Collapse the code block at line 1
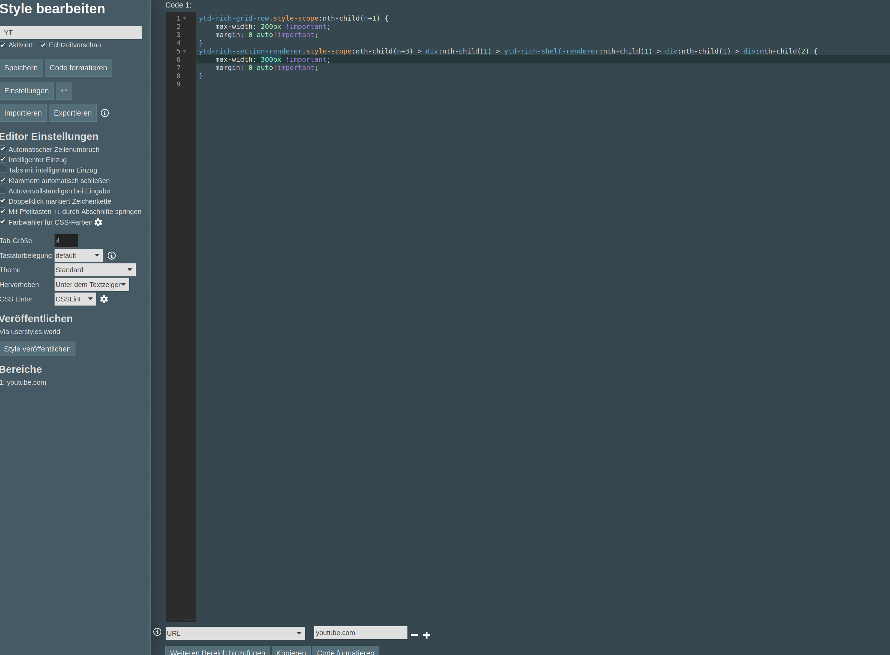This screenshot has width=890, height=655. [185, 18]
